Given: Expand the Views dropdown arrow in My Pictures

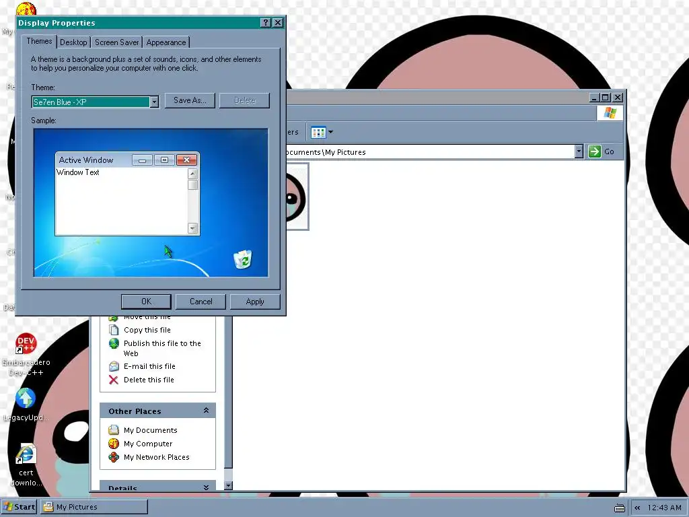Looking at the screenshot, I should point(331,132).
